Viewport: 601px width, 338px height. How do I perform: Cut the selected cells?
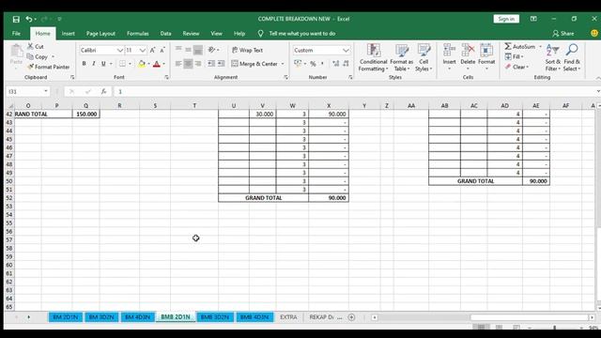(36, 46)
